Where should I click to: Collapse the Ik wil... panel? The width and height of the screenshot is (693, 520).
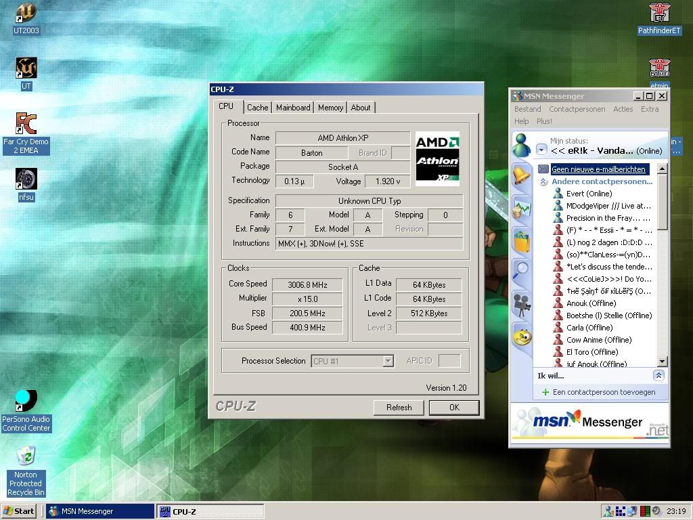(x=658, y=375)
